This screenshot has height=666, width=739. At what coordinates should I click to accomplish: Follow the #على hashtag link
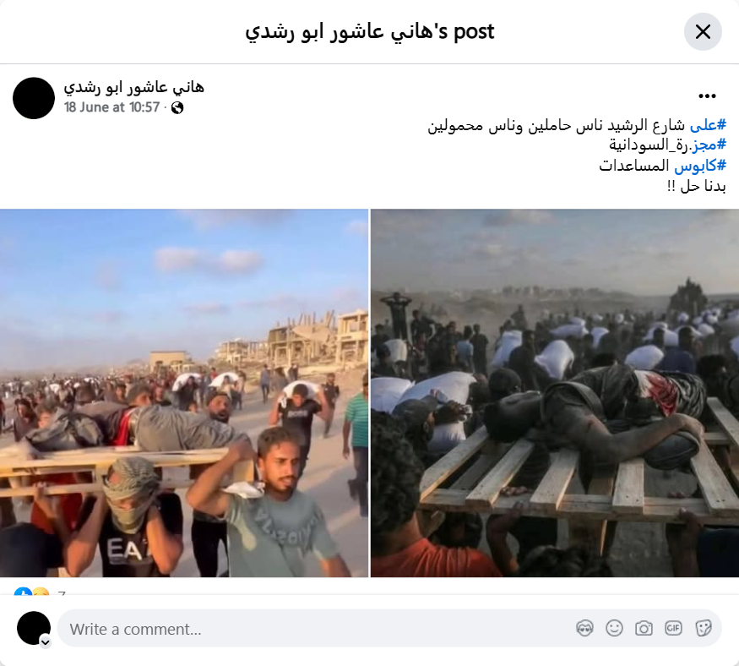coord(708,125)
